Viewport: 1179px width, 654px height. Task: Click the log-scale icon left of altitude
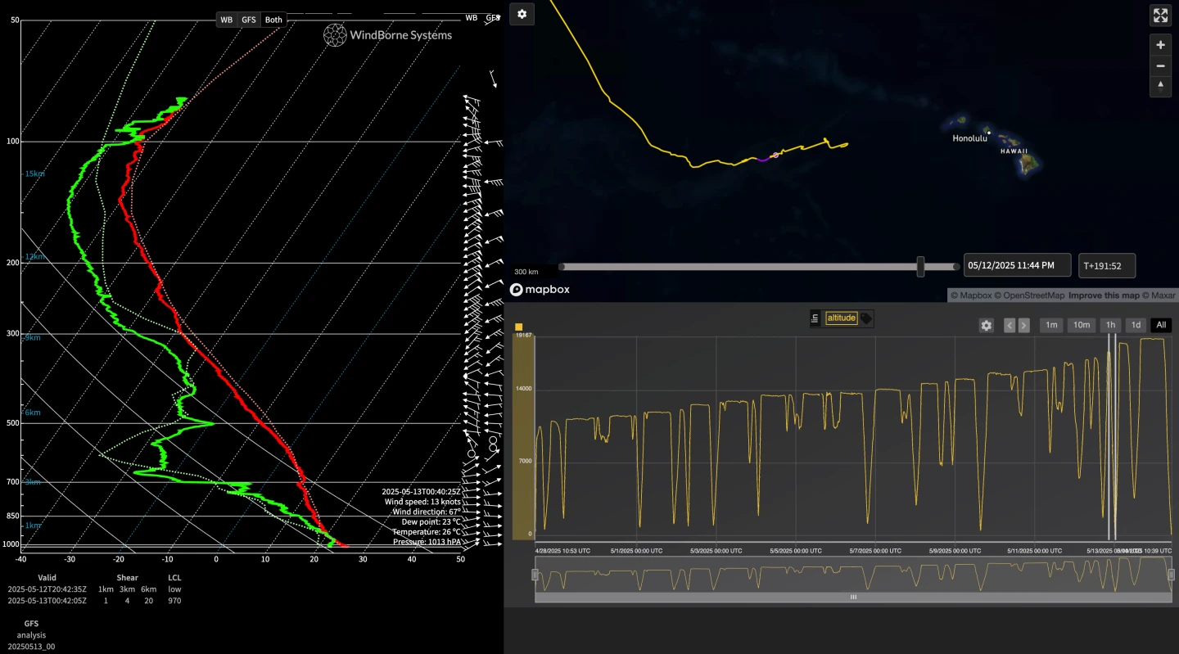(815, 318)
